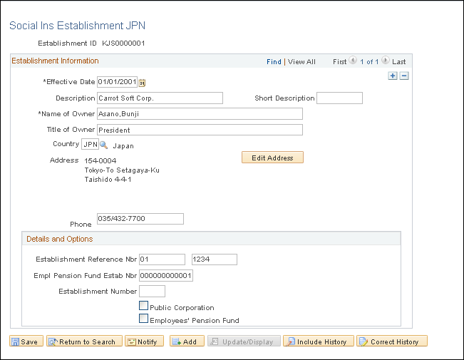Focus the Empl Pension Fund Estab Nbr field
464x360 pixels.
click(166, 276)
